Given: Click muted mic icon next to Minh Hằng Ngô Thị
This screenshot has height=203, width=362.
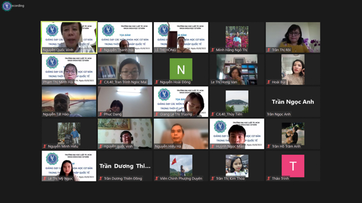Looking at the screenshot, I should [x=213, y=50].
